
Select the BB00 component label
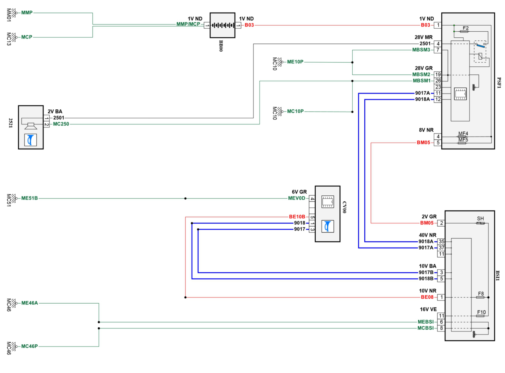coord(221,46)
